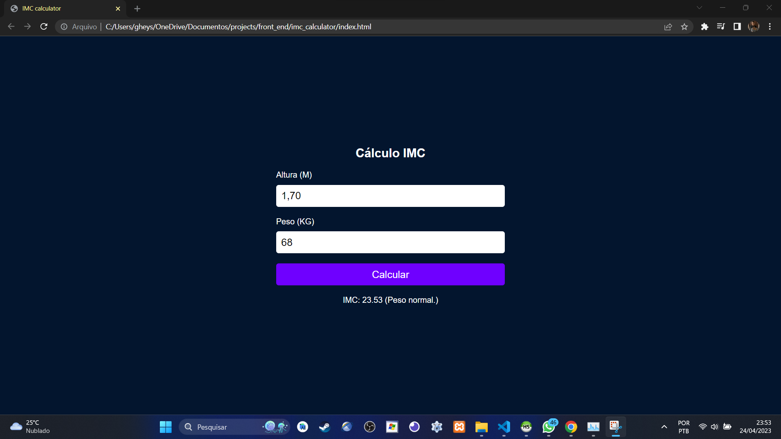The width and height of the screenshot is (781, 439).
Task: Open the media control icon in the toolbar
Action: [x=721, y=27]
